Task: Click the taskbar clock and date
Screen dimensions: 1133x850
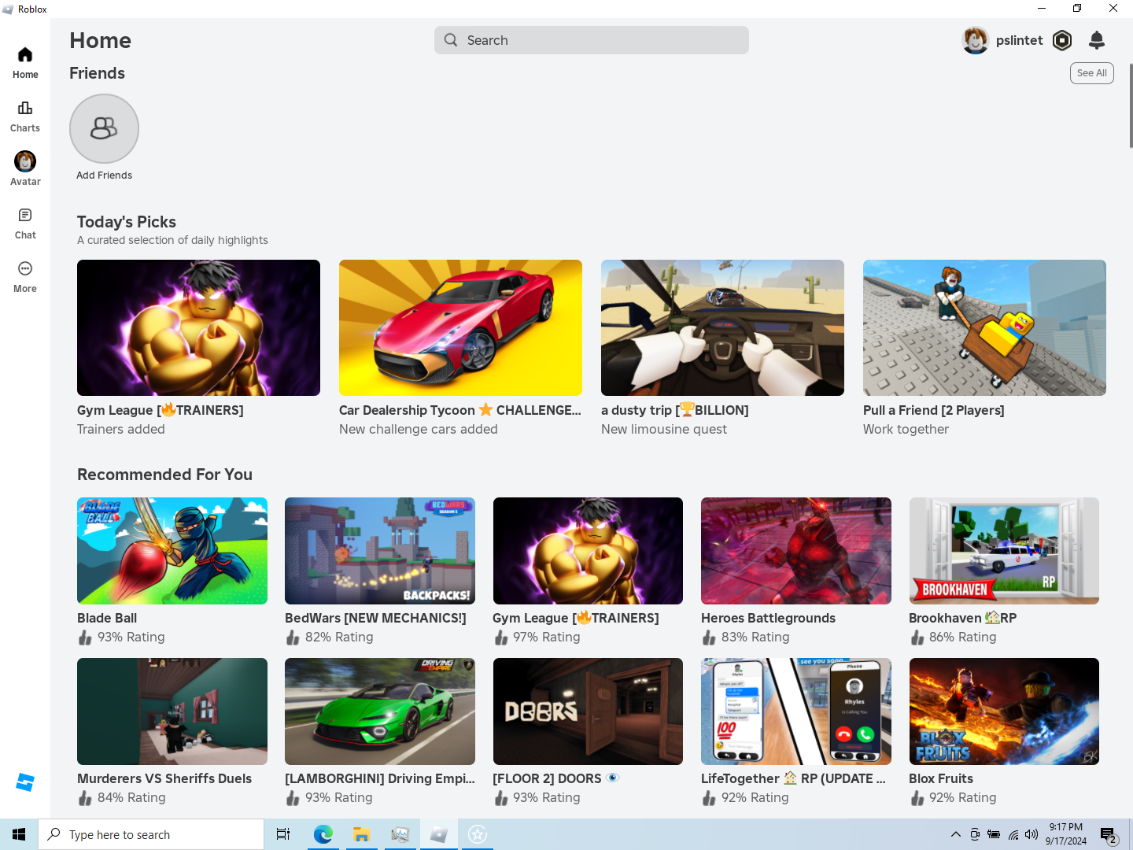Action: [x=1066, y=834]
